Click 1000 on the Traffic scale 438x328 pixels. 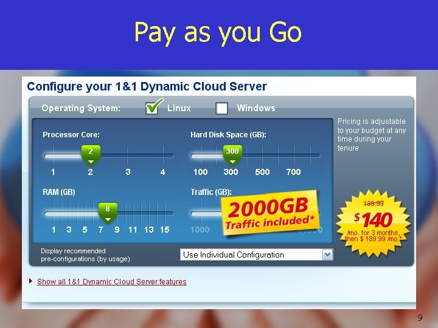(x=200, y=230)
